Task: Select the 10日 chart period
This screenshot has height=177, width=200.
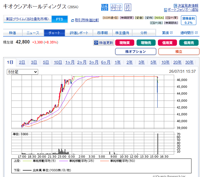Action: [x=58, y=62]
